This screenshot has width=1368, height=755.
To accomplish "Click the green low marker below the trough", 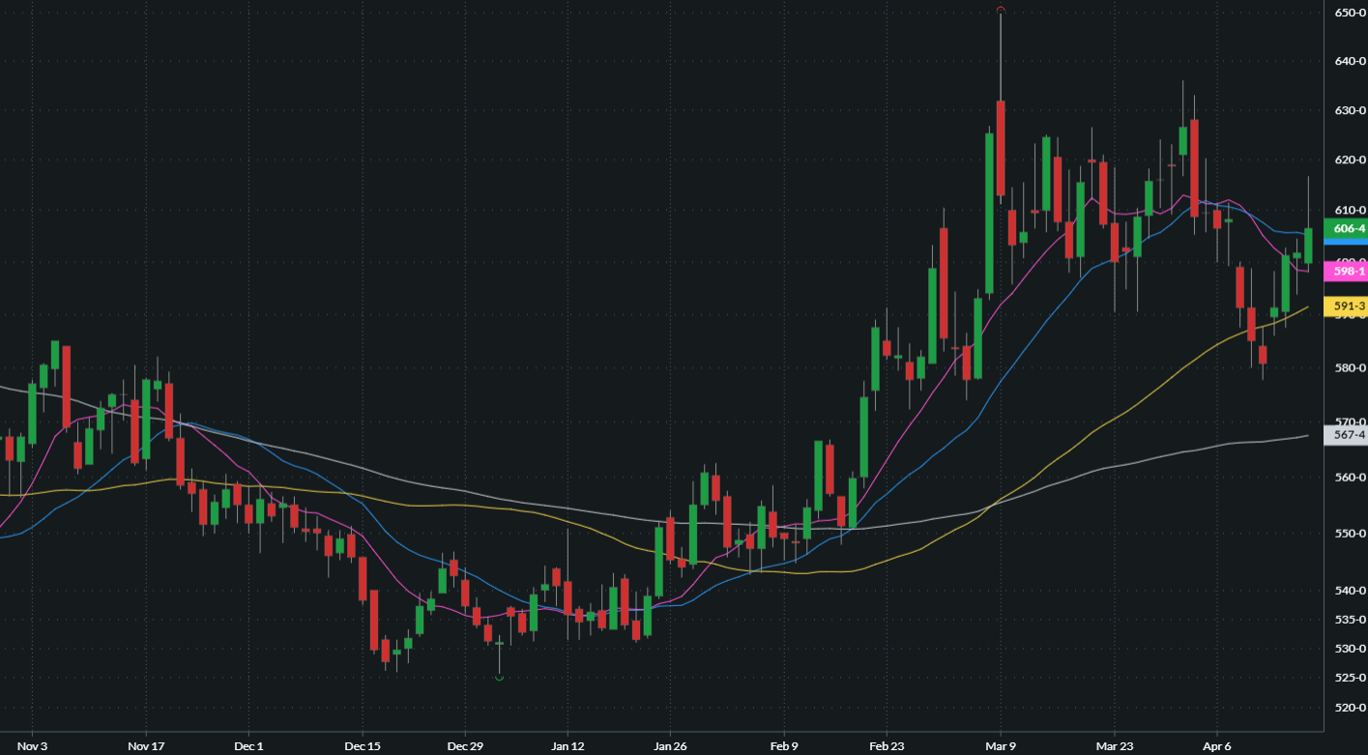I will (499, 678).
